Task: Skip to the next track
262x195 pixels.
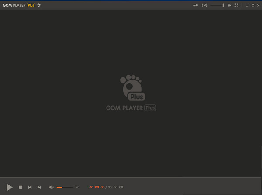Action: click(x=39, y=187)
